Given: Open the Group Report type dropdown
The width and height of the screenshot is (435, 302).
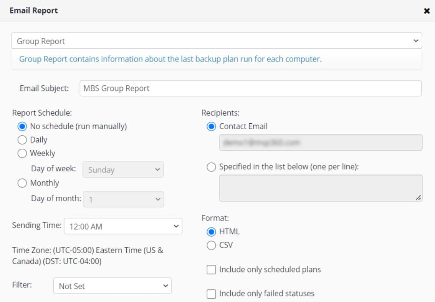Looking at the screenshot, I should pos(217,41).
